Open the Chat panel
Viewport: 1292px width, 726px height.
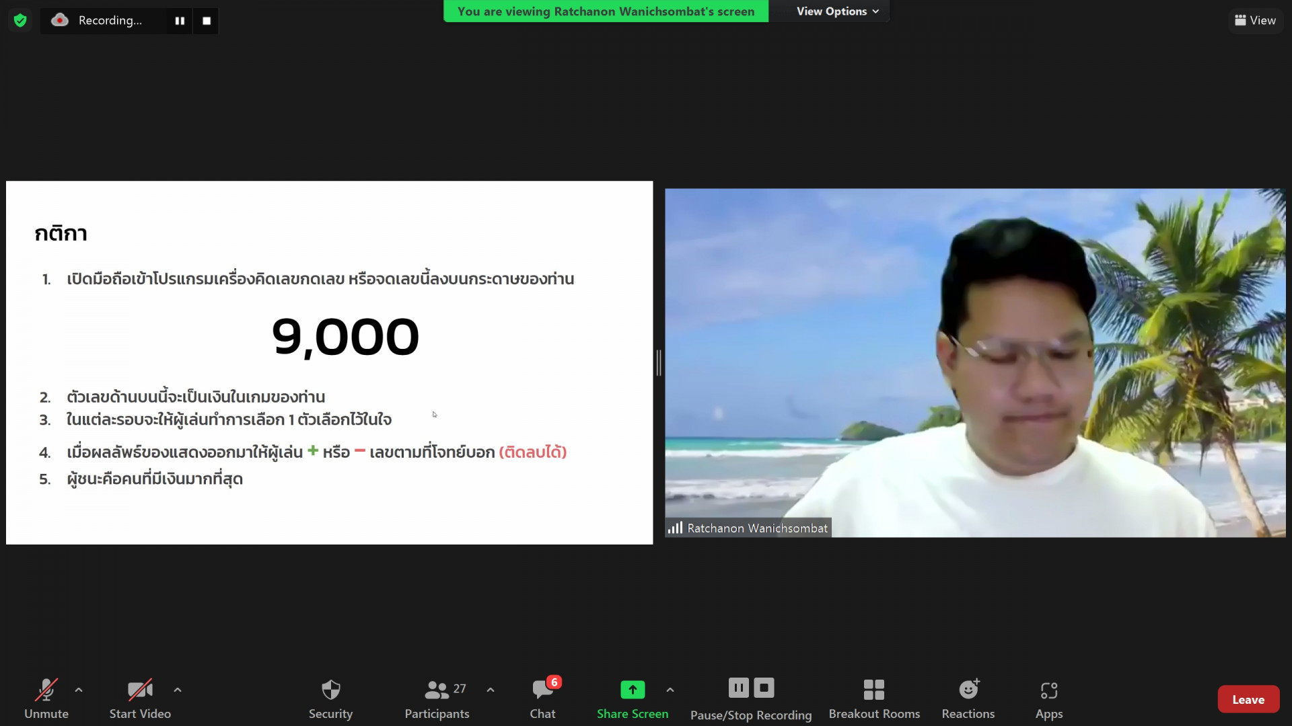coord(542,699)
